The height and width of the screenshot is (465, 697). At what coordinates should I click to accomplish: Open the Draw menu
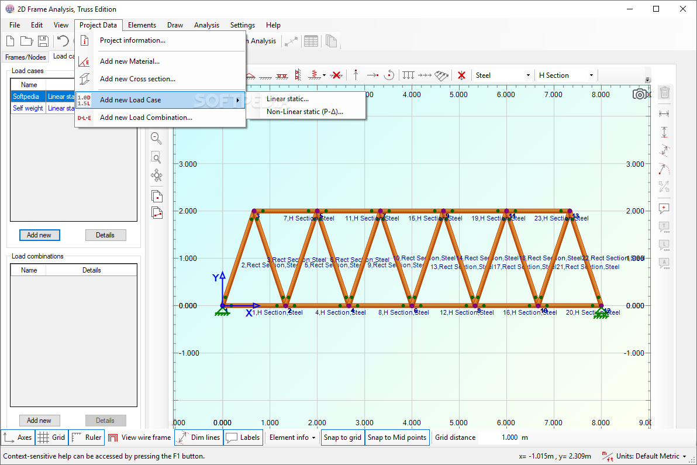[x=175, y=25]
